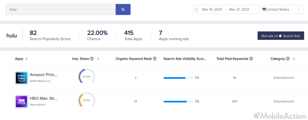The width and height of the screenshot is (308, 120).
Task: Select the Mar 21, 2021 end date
Action: click(239, 9)
